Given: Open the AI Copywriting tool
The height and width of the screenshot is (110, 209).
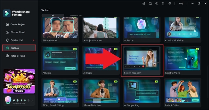Looking at the screenshot, I should click(142, 93).
